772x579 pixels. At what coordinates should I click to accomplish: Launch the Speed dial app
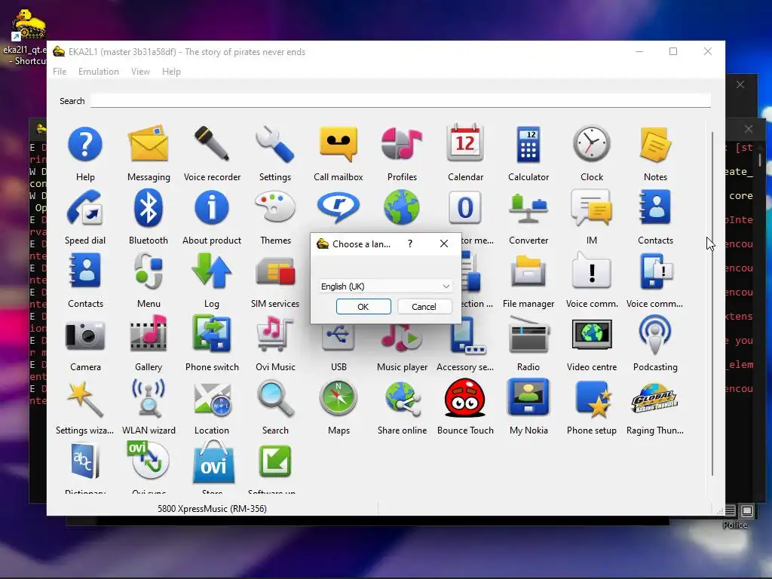click(84, 207)
